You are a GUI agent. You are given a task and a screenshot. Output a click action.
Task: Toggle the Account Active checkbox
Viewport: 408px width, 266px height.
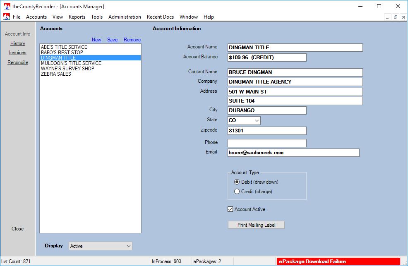pyautogui.click(x=230, y=209)
